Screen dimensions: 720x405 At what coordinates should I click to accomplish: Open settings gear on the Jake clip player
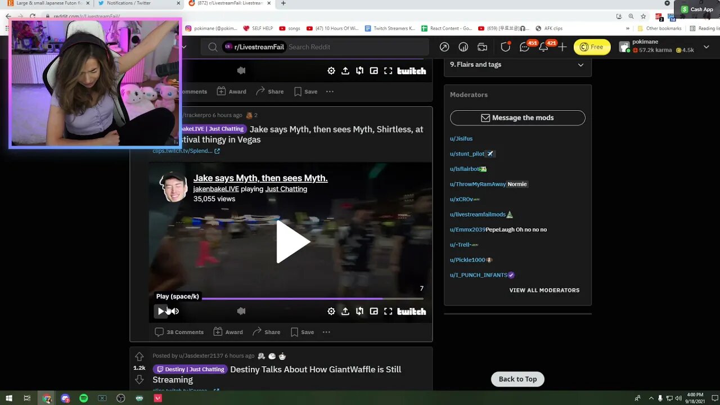coord(331,311)
